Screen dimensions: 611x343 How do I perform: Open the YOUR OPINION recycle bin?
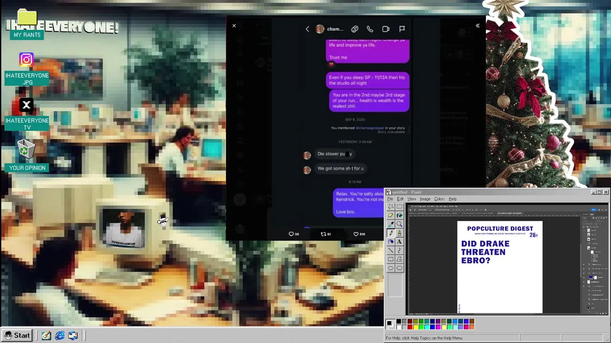coord(27,155)
